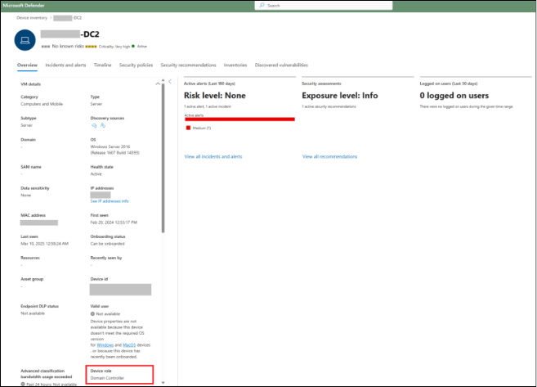Screen dimensions: 537x387
Task: Go back to Device inventory breadcrumb
Action: [x=32, y=18]
